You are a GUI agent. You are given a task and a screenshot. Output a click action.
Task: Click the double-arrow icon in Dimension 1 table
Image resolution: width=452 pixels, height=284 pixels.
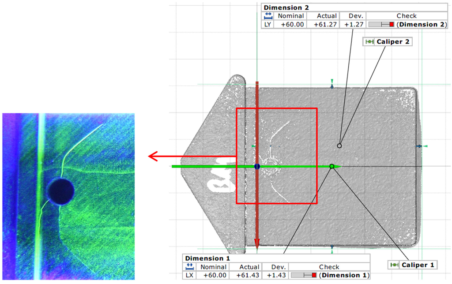click(x=189, y=267)
